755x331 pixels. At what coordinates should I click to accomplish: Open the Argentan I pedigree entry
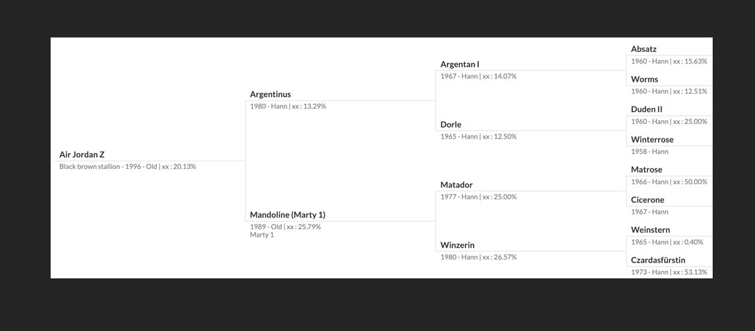pos(460,64)
